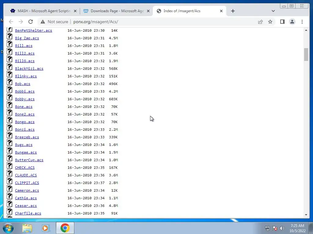Image resolution: width=313 pixels, height=234 pixels.
Task: Click the page scrollbar down arrow
Action: 306,215
